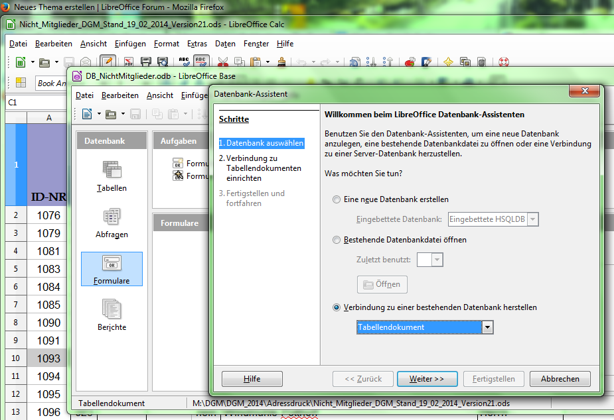Toggle AutoSpellcheck icon in Calc toolbar
This screenshot has width=614, height=420.
point(201,62)
